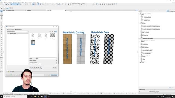Switch to Bibliotecas no Projeto tab
The width and height of the screenshot is (175, 98).
(11, 30)
